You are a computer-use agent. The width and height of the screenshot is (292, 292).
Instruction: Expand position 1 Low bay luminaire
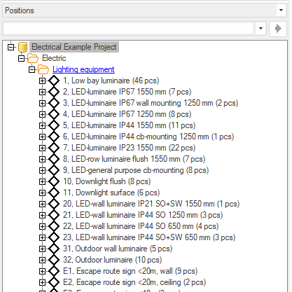coord(42,81)
